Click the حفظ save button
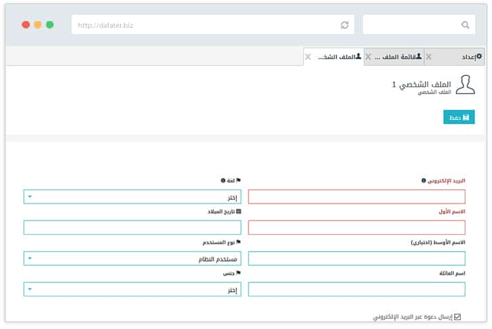The image size is (492, 329). click(459, 117)
